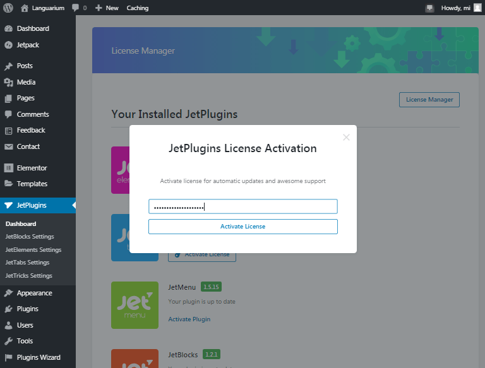This screenshot has height=368, width=485.
Task: Click Activate License behind the dialog
Action: pyautogui.click(x=202, y=258)
